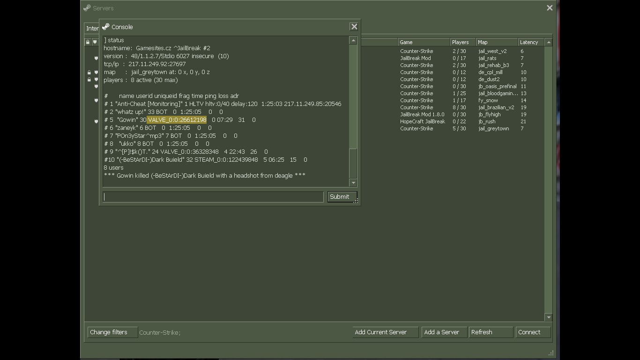Click the console tcp/ip line 217.11.249.92:27697
Image resolution: width=640 pixels, height=360 pixels.
145,64
